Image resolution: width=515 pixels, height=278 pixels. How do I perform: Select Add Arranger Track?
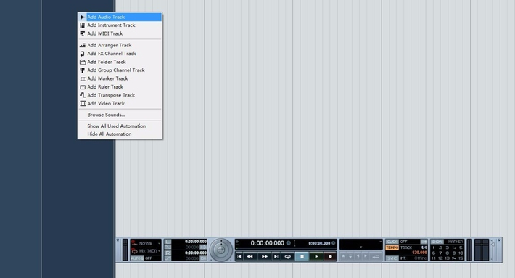(x=120, y=45)
